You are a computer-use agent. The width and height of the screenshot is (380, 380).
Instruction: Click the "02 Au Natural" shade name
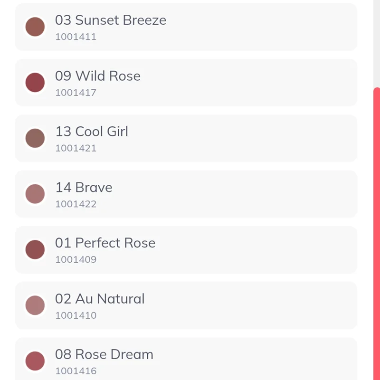[99, 299]
